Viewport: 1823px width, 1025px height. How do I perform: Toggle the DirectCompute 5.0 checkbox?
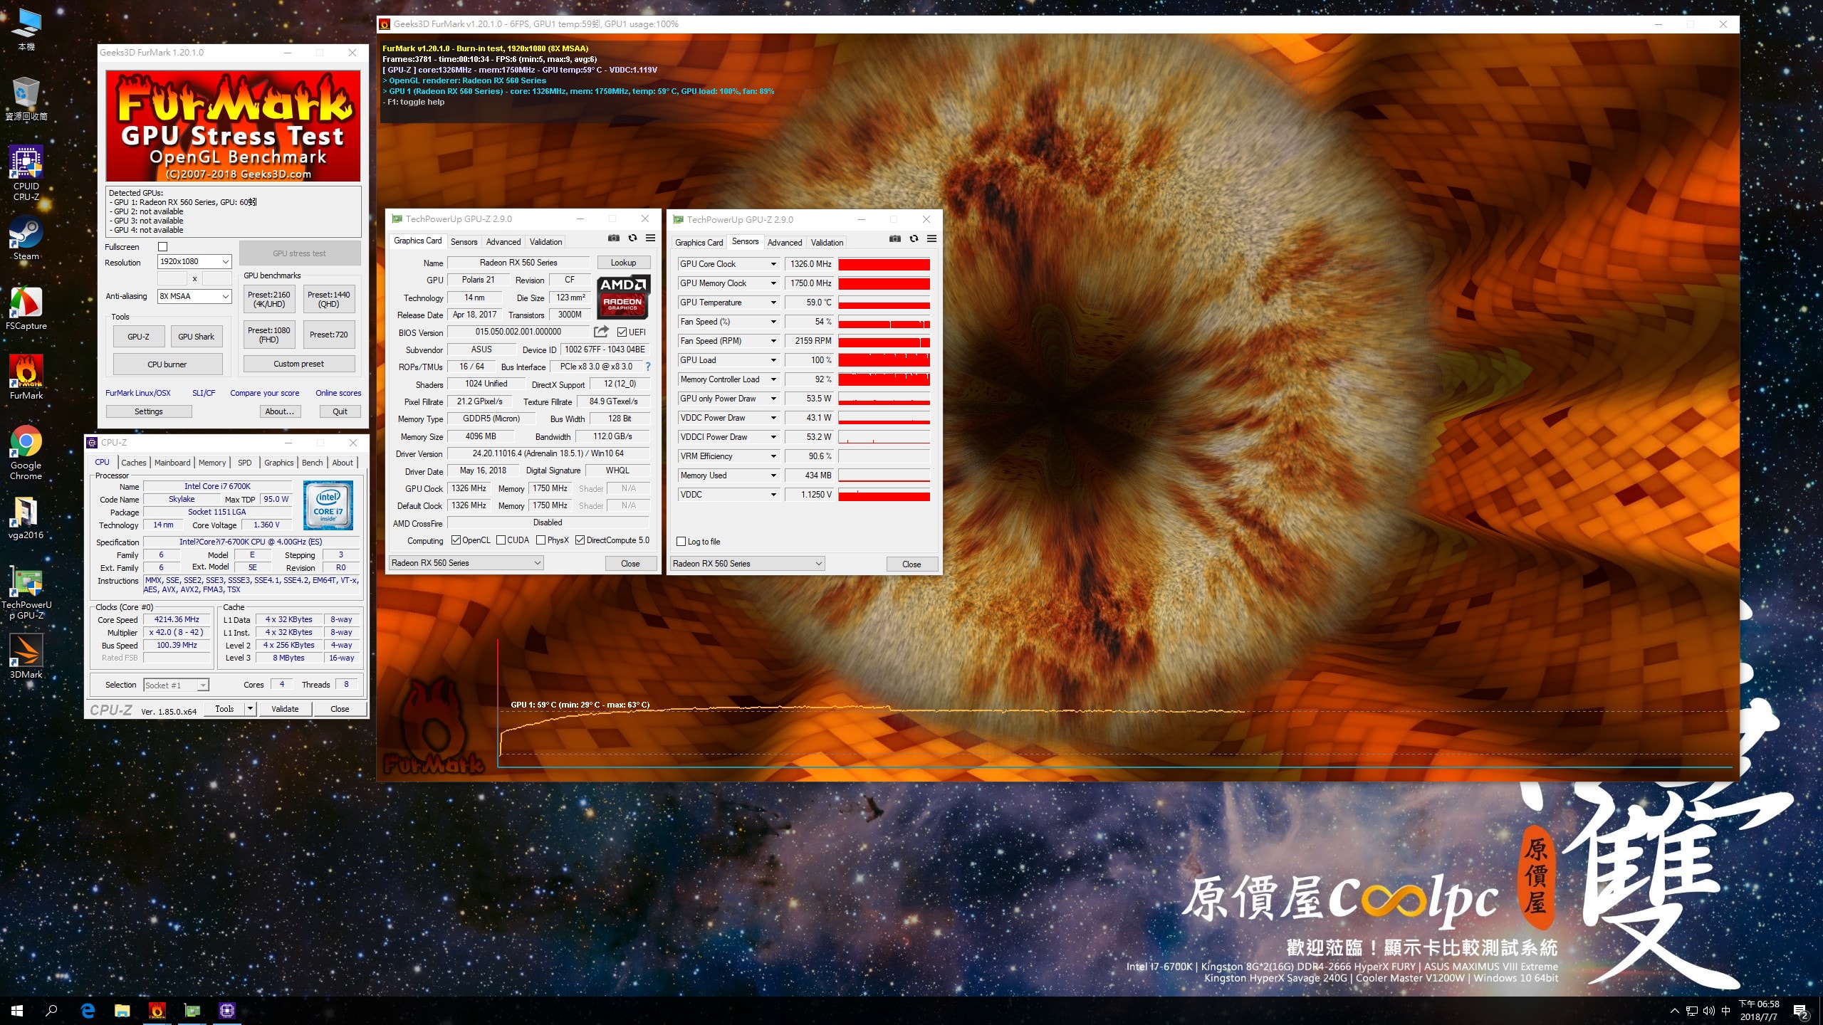580,540
